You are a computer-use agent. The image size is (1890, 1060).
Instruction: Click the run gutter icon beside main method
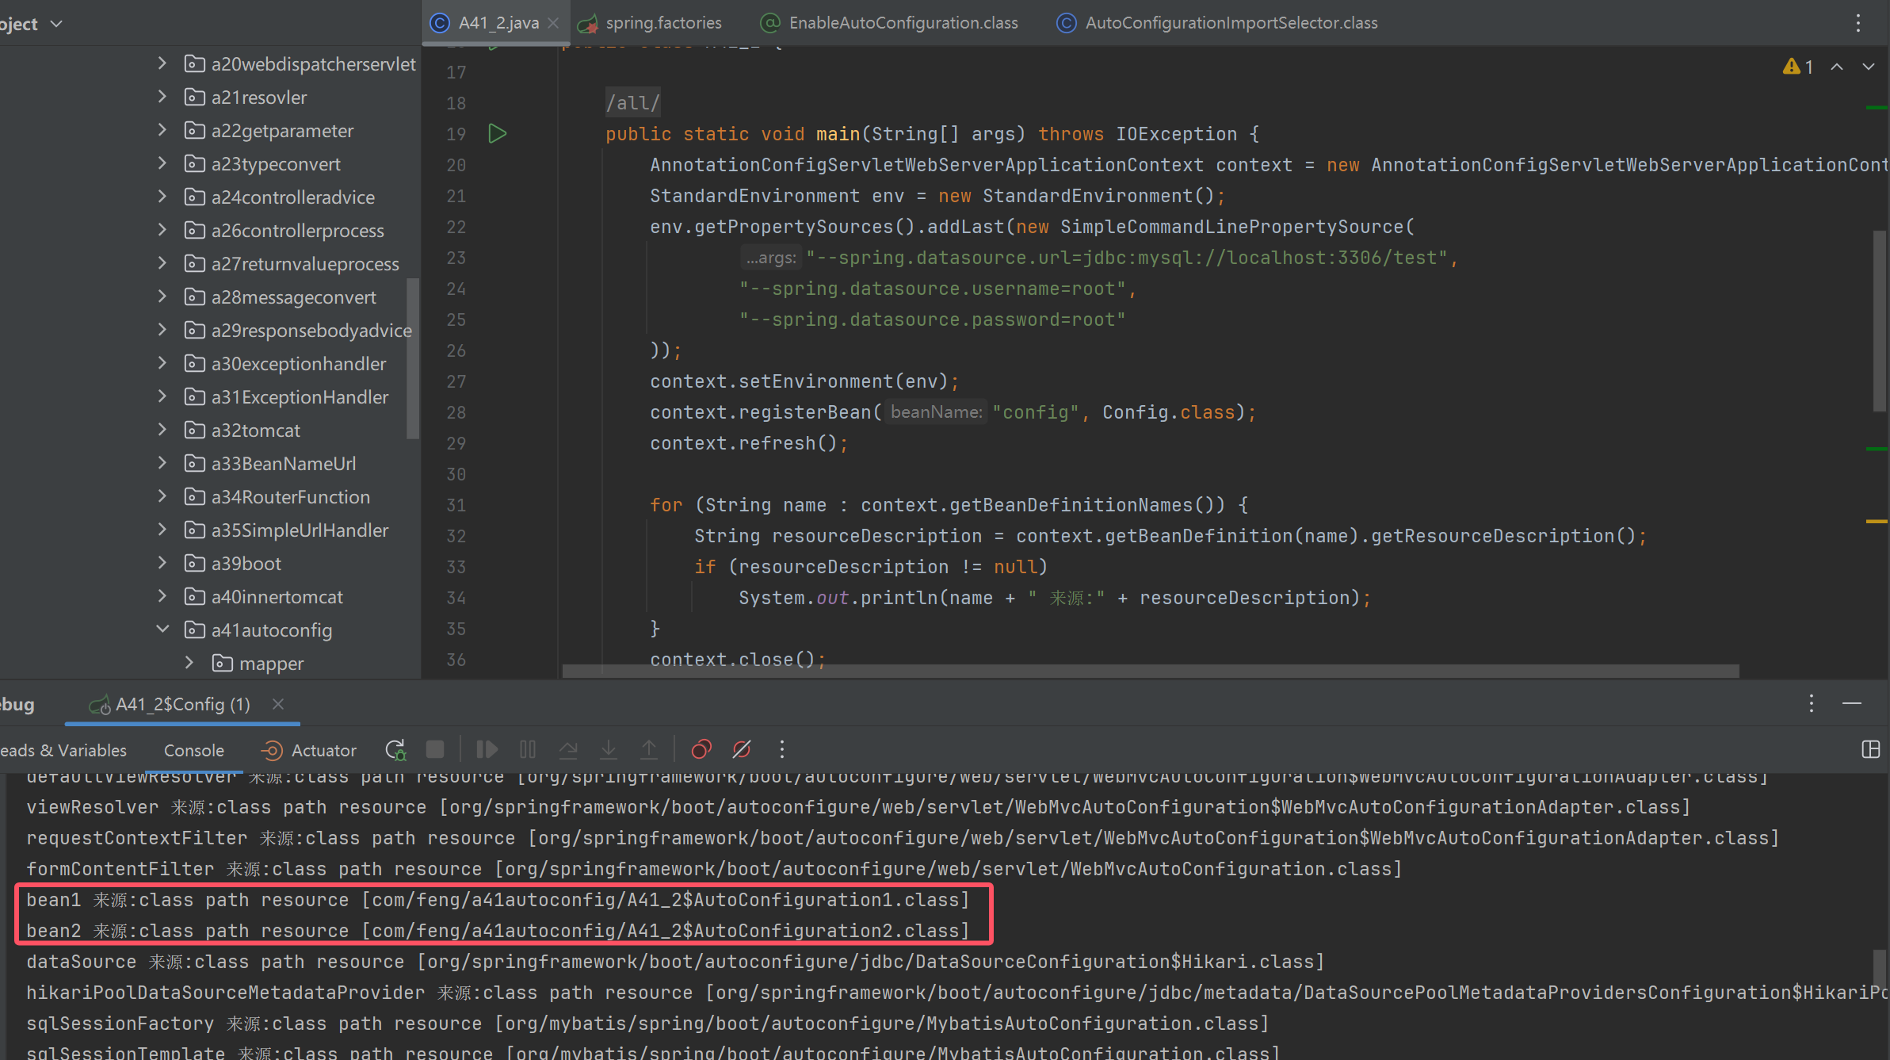497,133
